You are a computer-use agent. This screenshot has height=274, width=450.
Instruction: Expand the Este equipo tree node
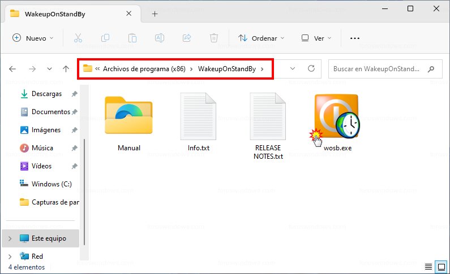click(10, 238)
